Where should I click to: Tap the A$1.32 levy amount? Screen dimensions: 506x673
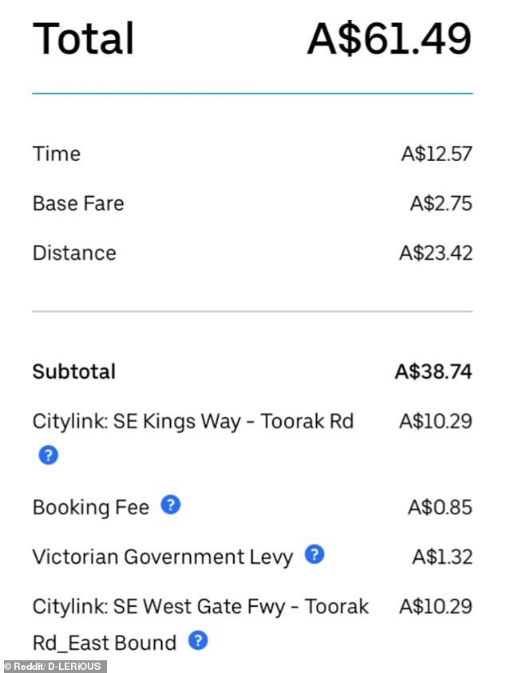[x=442, y=557]
